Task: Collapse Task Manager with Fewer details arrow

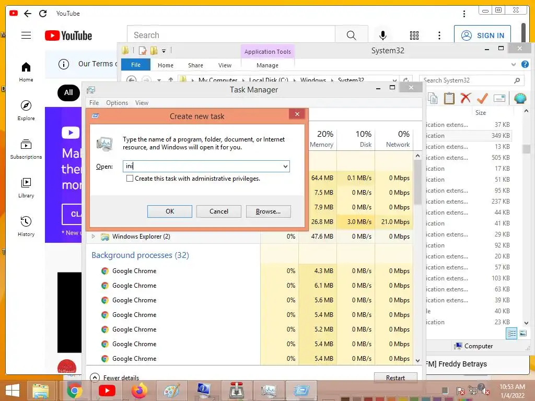Action: pos(95,378)
